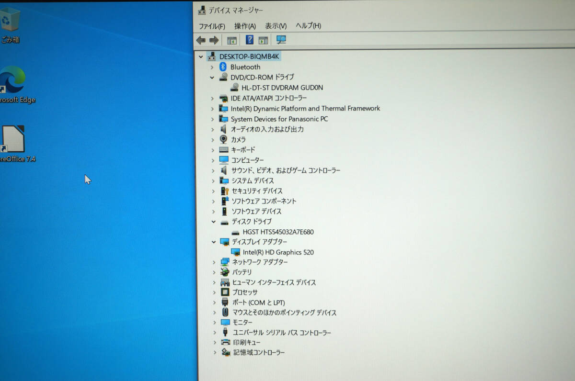The width and height of the screenshot is (575, 381).
Task: Expand the Bluetooth branch
Action: 212,67
